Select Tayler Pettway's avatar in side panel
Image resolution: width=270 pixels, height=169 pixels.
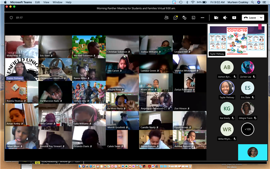click(x=227, y=87)
